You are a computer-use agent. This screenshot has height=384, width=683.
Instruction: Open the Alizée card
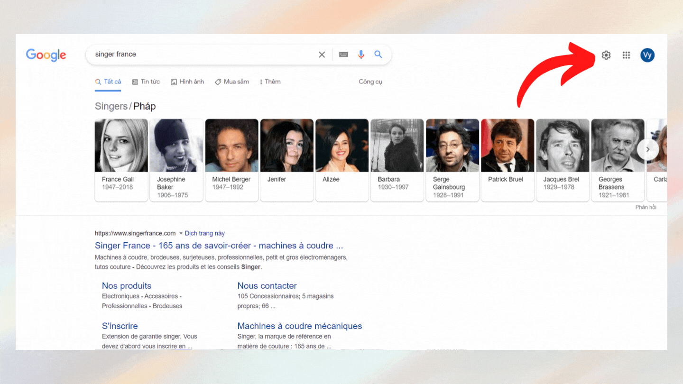point(342,160)
